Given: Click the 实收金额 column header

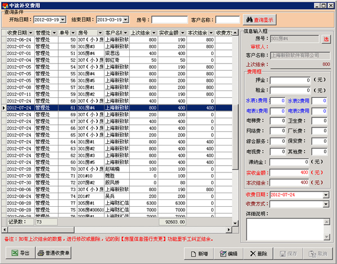Looking at the screenshot, I should pyautogui.click(x=172, y=33).
